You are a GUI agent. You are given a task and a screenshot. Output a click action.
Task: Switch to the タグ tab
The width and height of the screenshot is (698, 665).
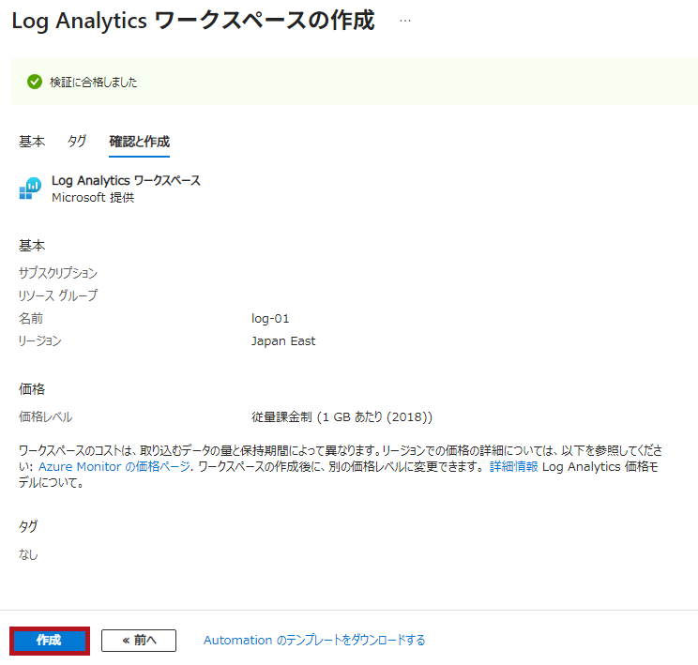77,142
